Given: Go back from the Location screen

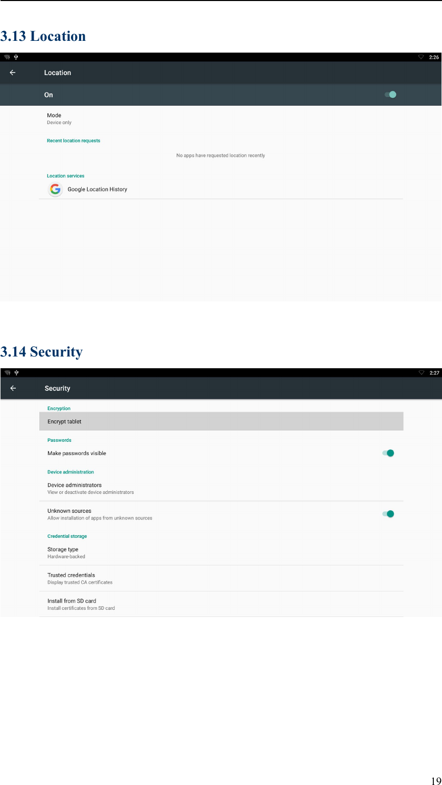Looking at the screenshot, I should point(12,73).
